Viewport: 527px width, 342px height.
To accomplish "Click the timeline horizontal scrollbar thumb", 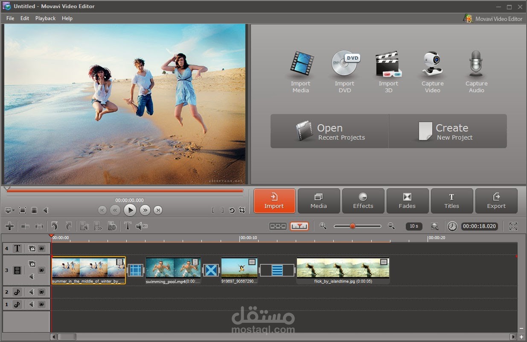I will pyautogui.click(x=67, y=337).
